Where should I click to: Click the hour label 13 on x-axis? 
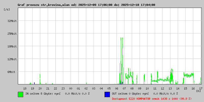point(170,88)
